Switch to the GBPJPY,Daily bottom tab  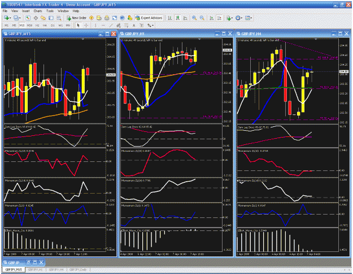[x=78, y=269]
